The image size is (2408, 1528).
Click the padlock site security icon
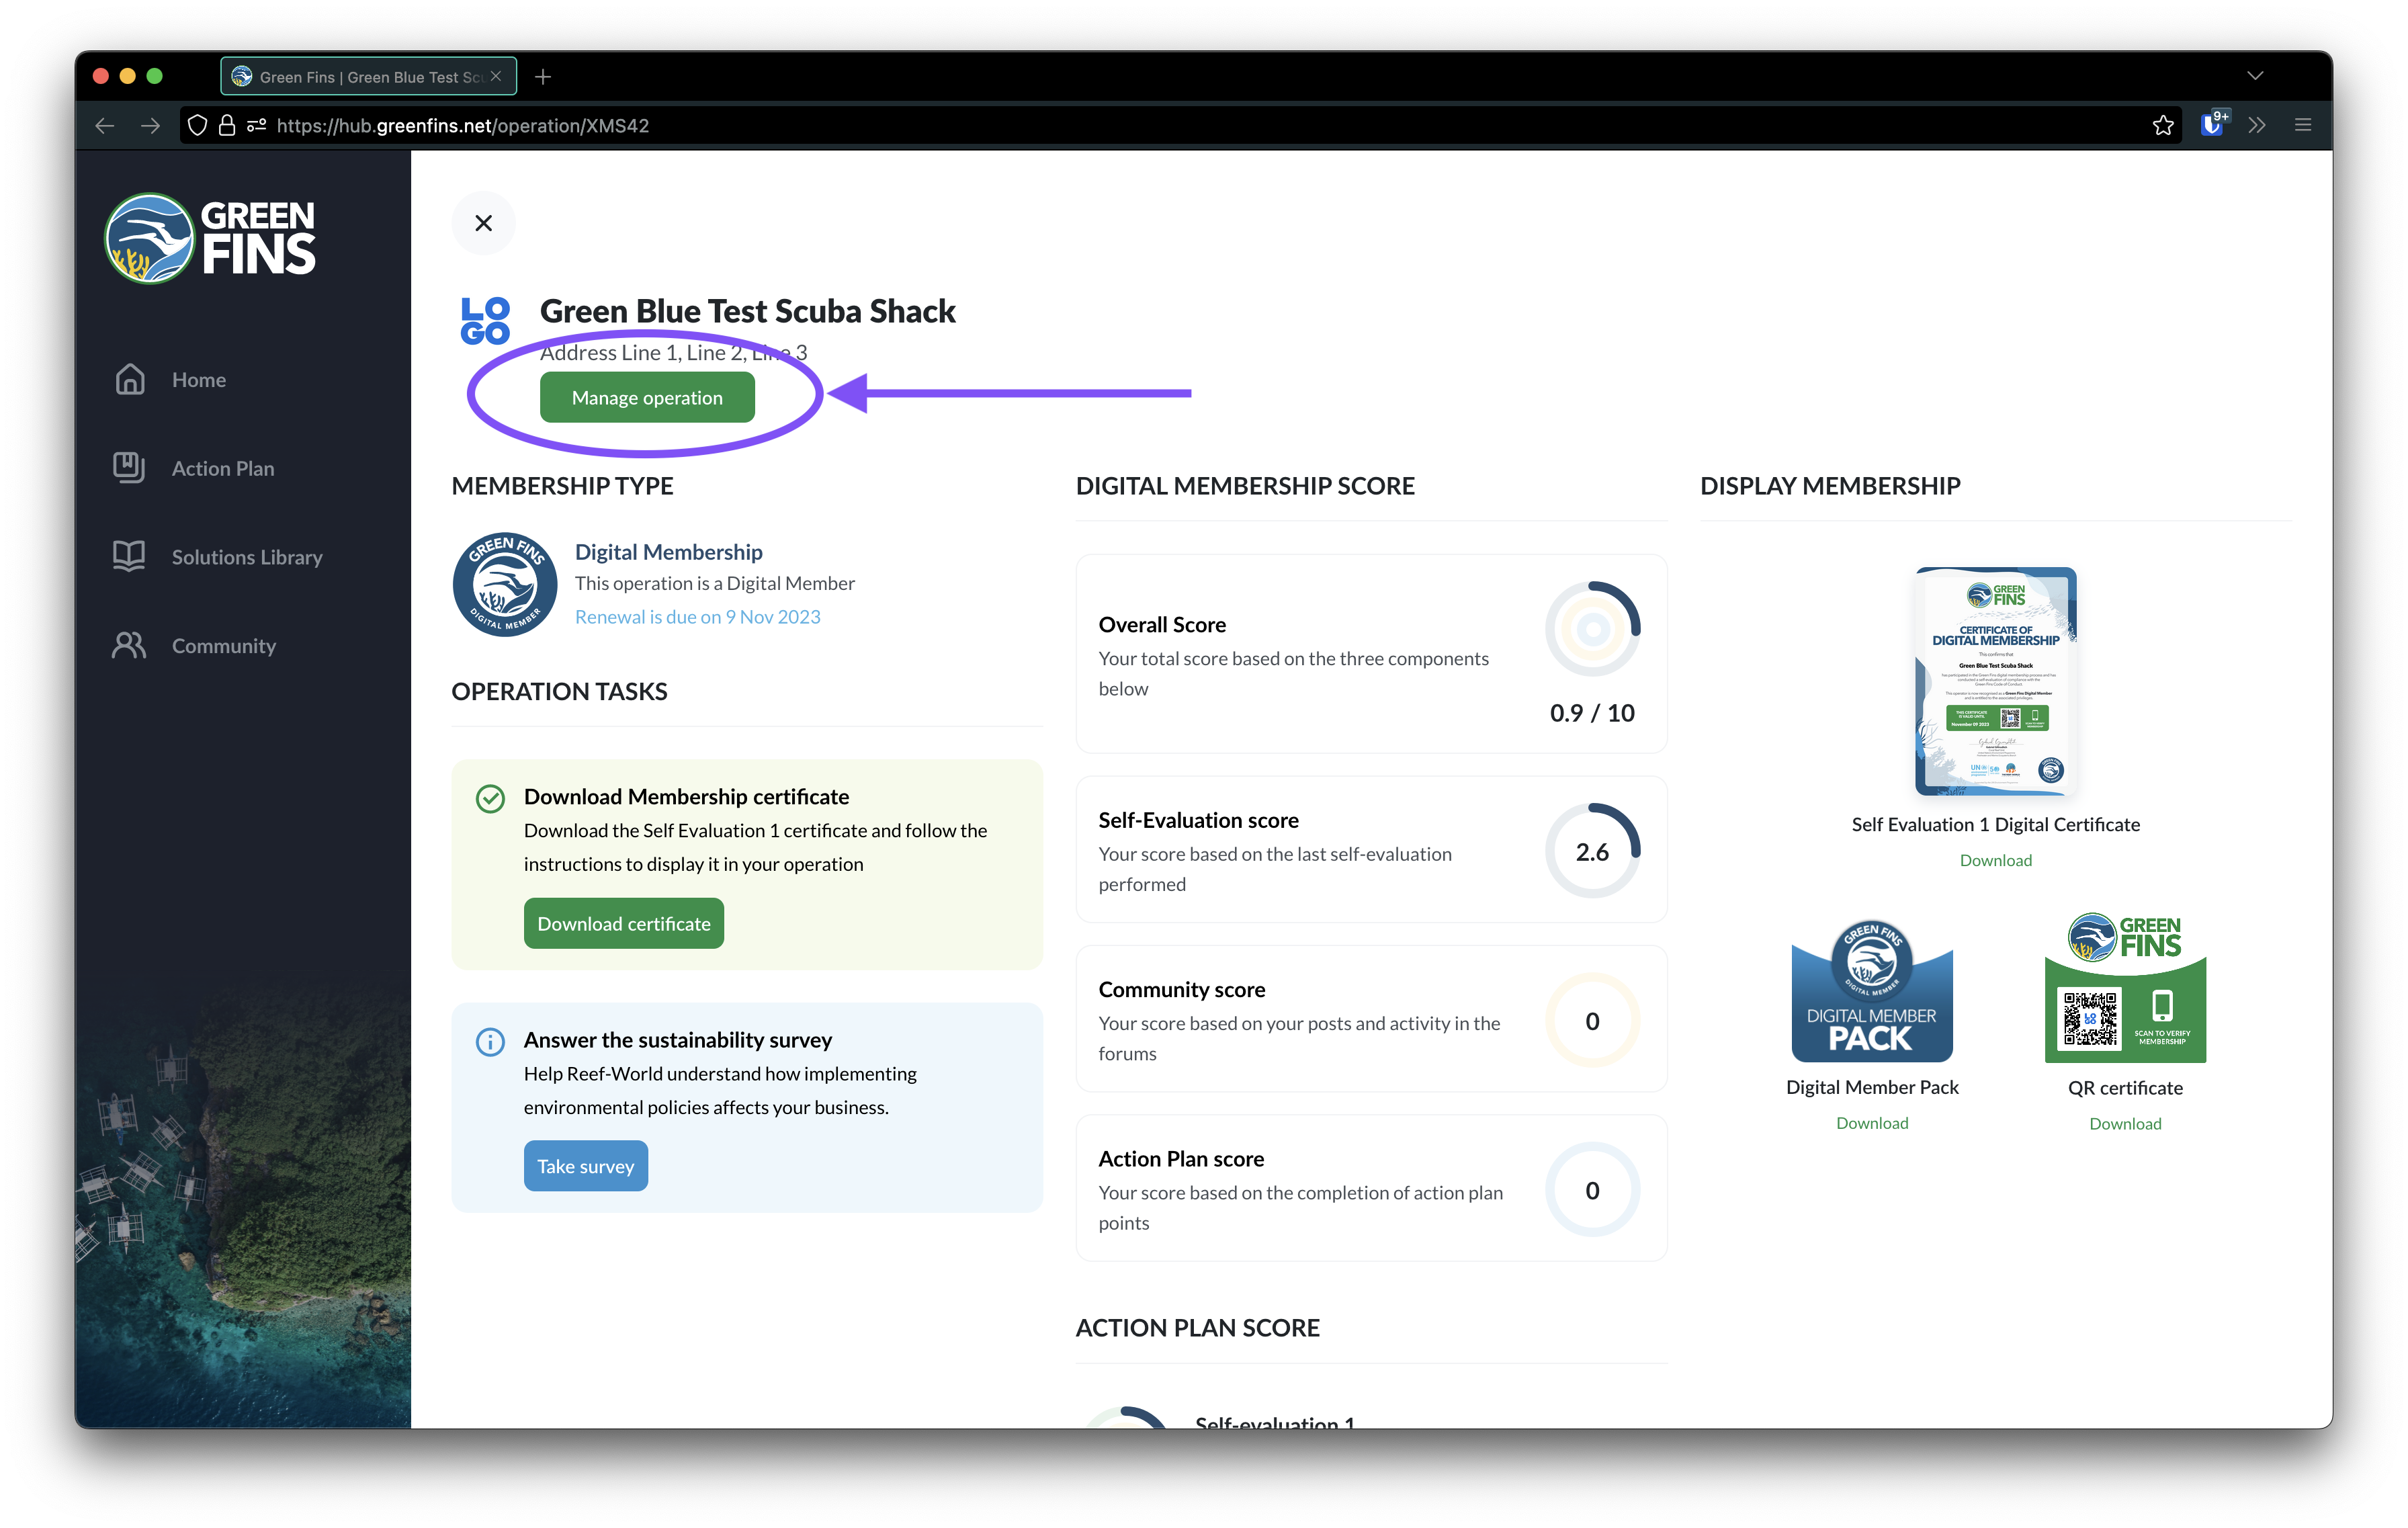click(x=227, y=125)
